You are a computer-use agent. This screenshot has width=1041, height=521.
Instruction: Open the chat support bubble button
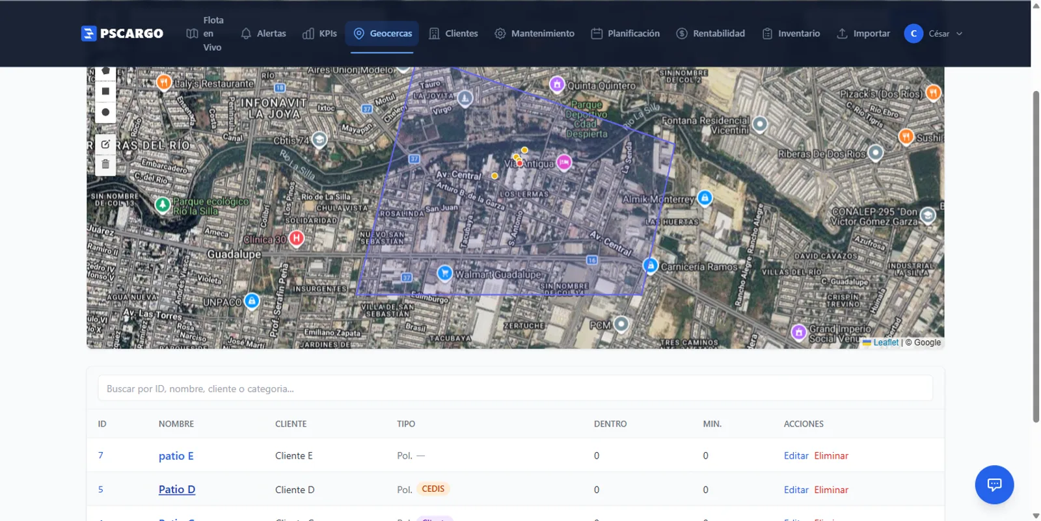coord(994,485)
